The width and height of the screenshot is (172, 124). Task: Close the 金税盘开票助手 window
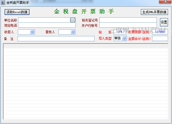[165, 2]
